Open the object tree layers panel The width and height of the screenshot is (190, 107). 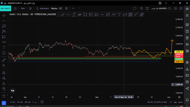[187, 44]
